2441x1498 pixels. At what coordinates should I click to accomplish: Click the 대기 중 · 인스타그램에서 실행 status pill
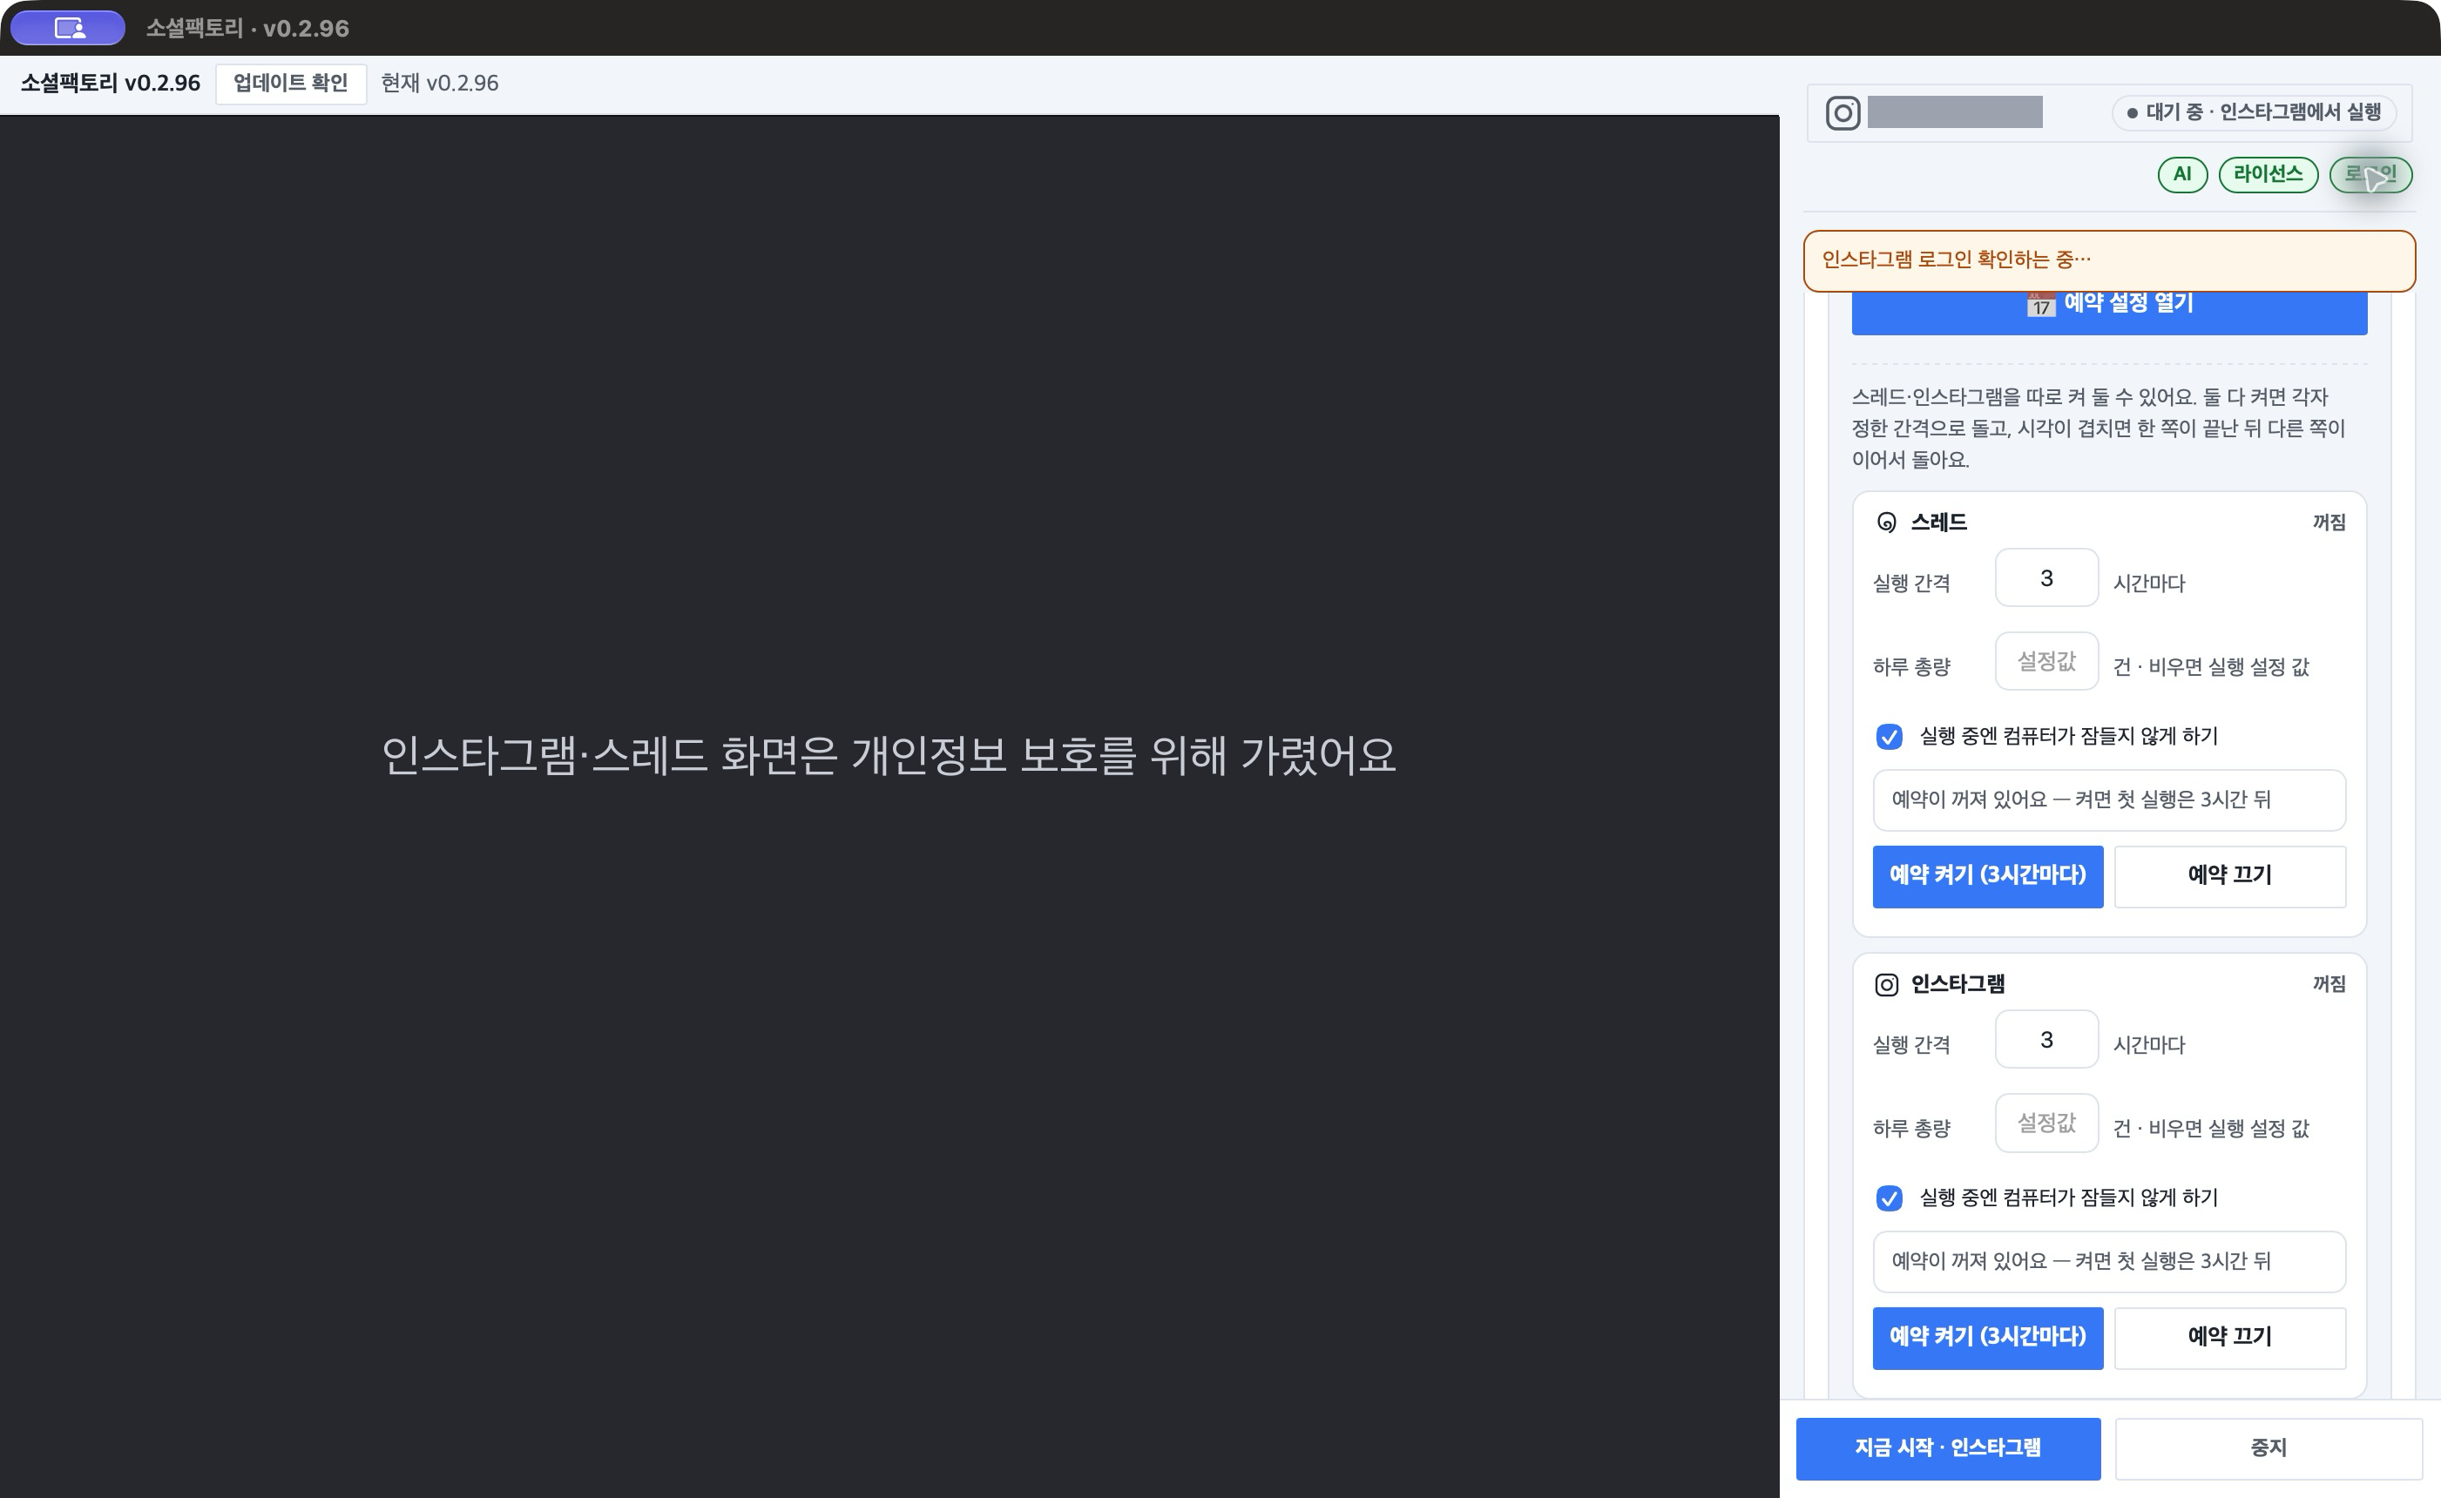[2254, 113]
